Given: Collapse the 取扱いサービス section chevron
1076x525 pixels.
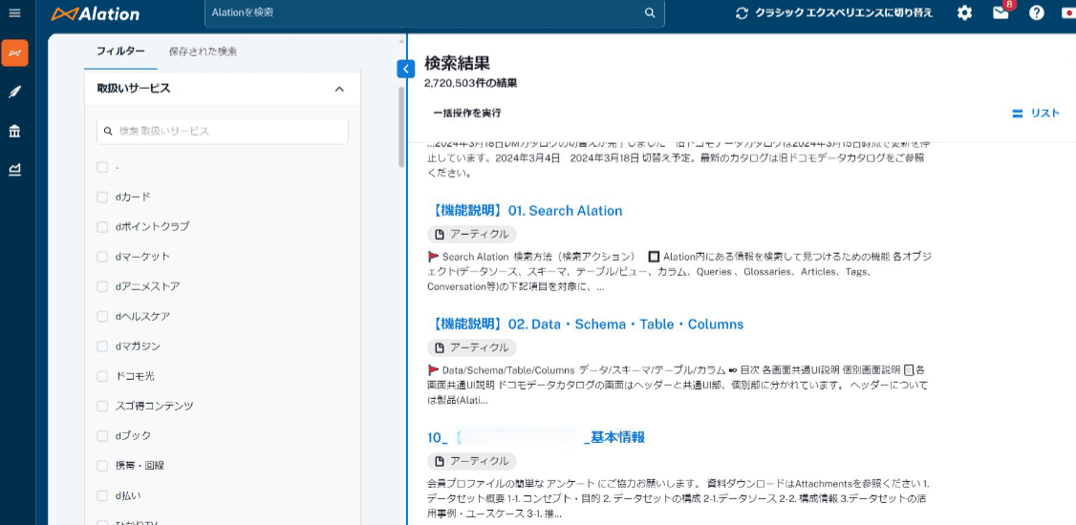Looking at the screenshot, I should (339, 89).
